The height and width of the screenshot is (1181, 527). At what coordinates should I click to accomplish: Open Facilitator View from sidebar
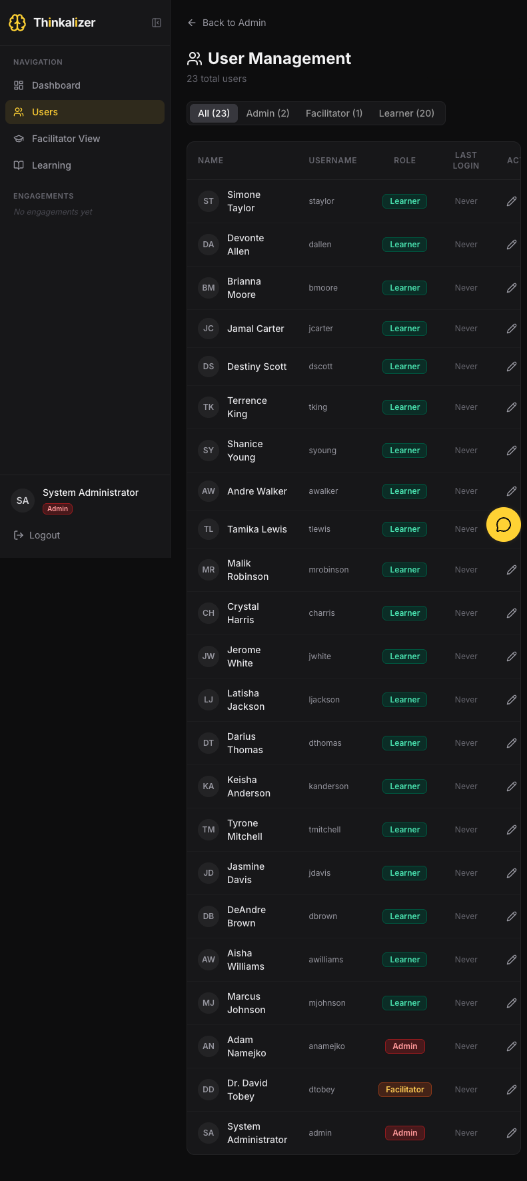coord(66,139)
